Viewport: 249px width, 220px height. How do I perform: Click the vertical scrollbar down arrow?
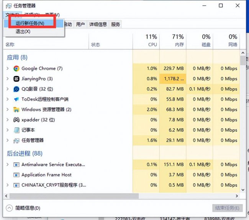click(243, 190)
